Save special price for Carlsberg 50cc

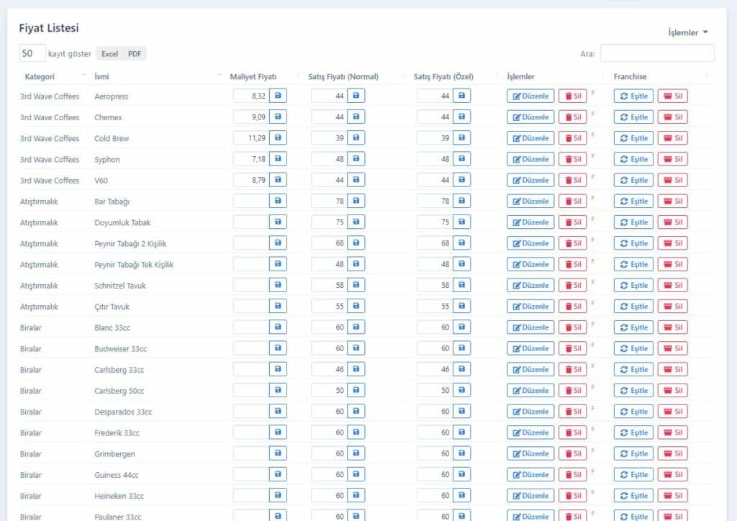[461, 391]
